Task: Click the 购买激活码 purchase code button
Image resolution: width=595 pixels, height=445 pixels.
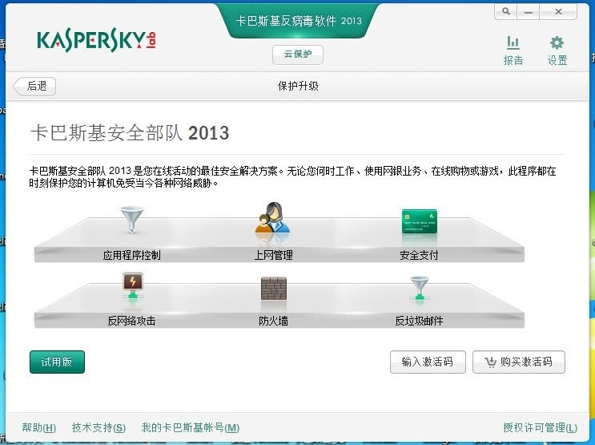Action: point(519,362)
